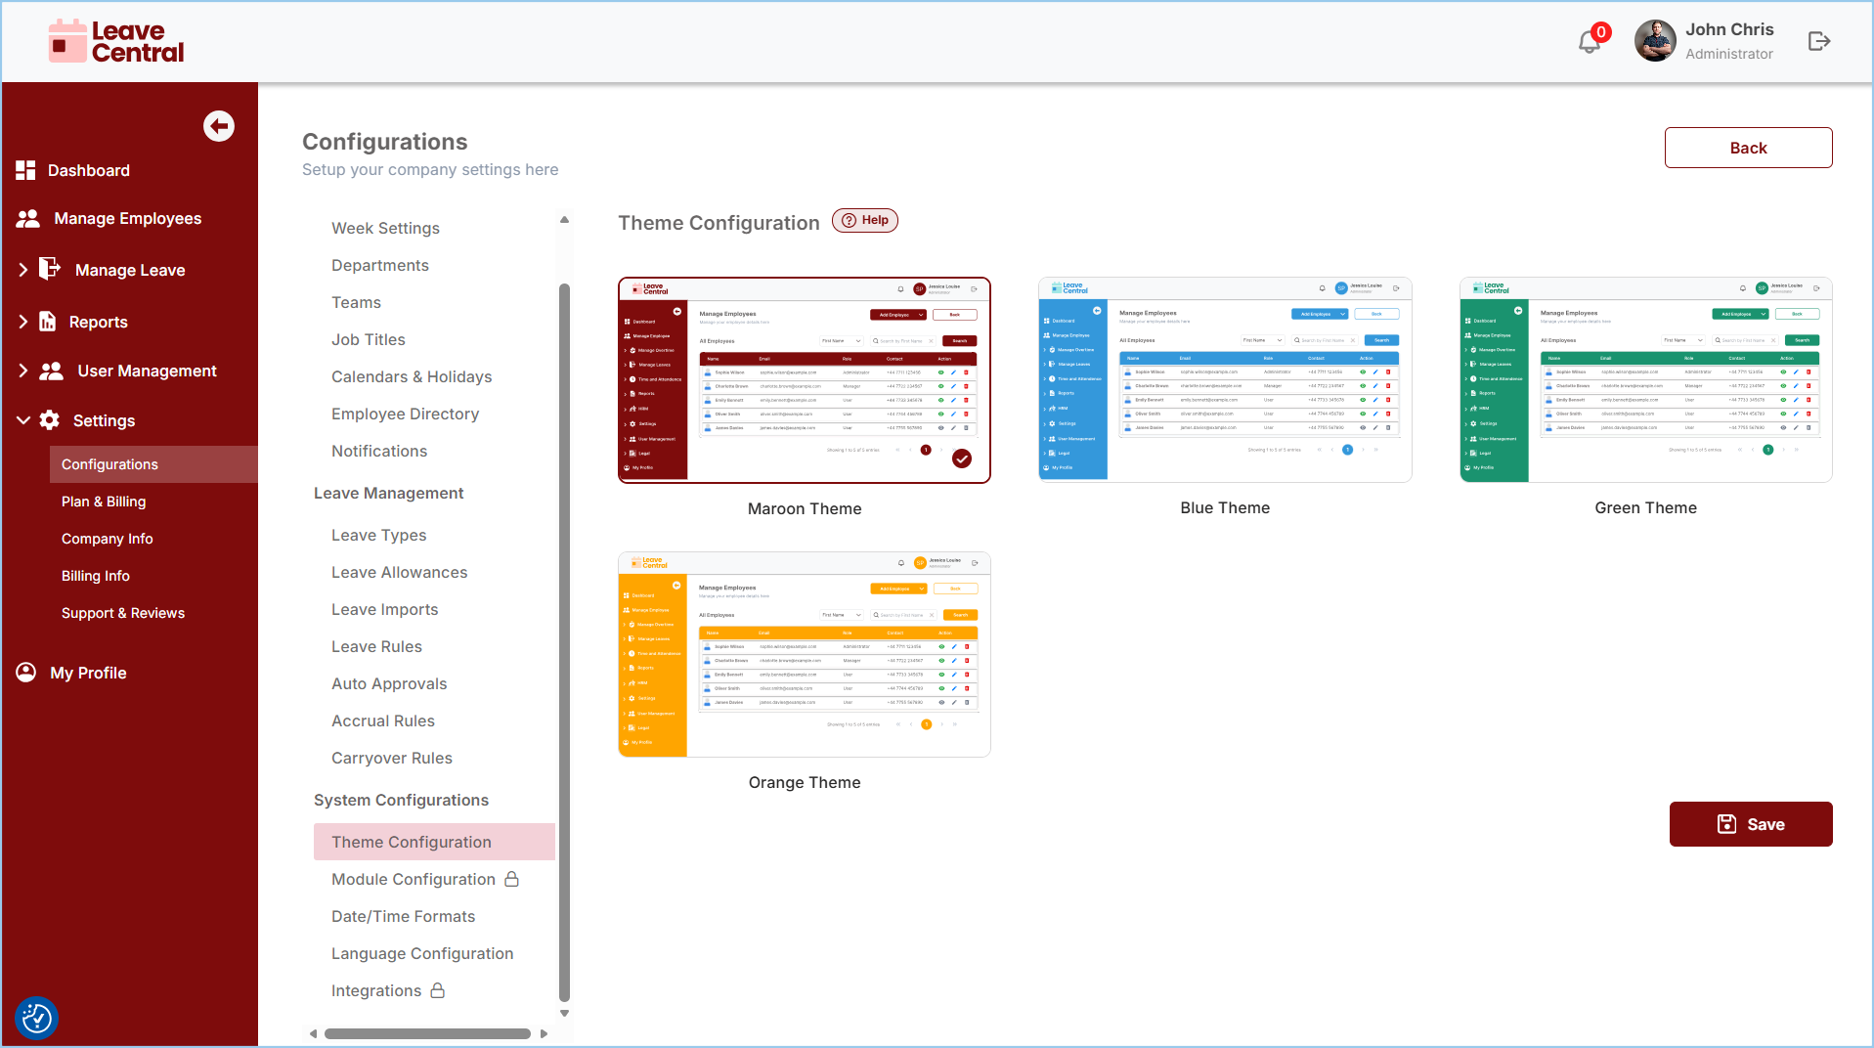Open Leave Allowances settings
The width and height of the screenshot is (1874, 1048).
(399, 572)
